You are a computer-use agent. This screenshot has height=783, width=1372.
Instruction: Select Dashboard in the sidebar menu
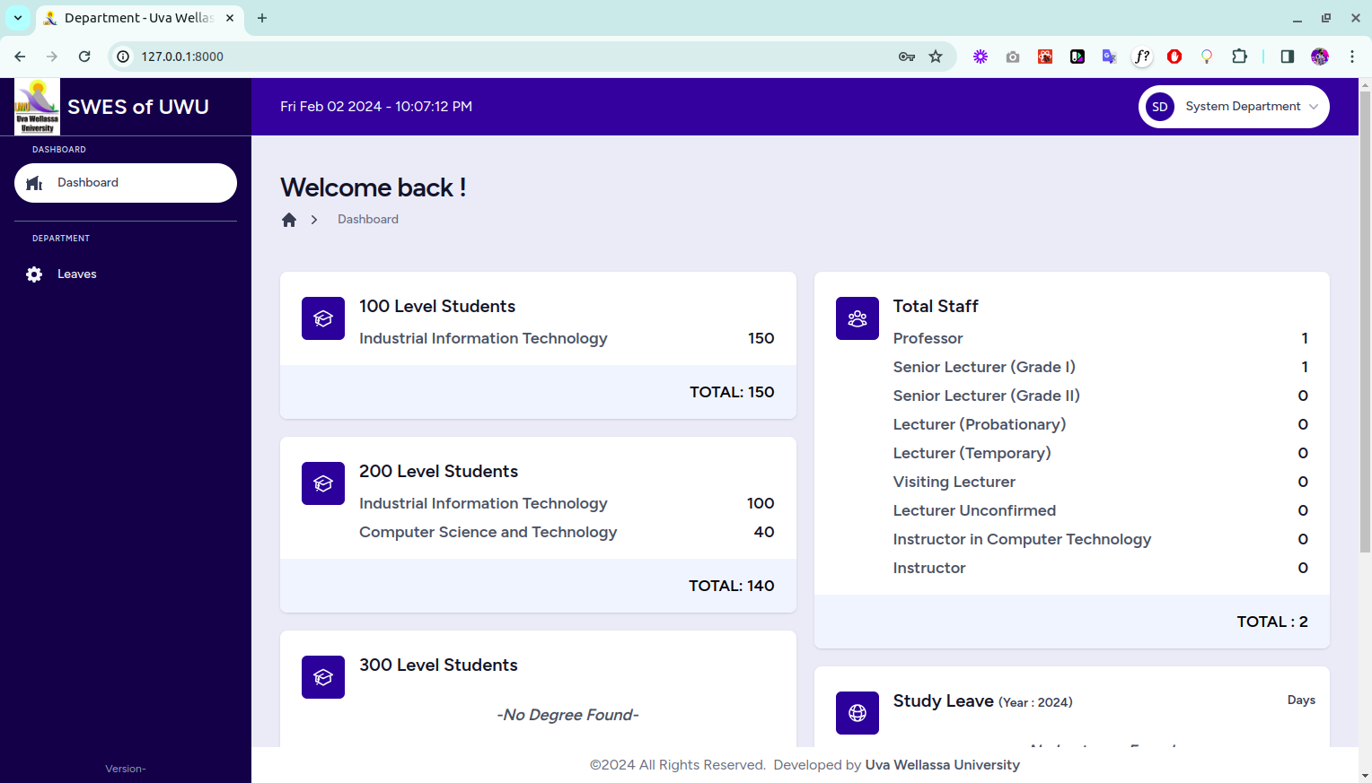tap(126, 183)
